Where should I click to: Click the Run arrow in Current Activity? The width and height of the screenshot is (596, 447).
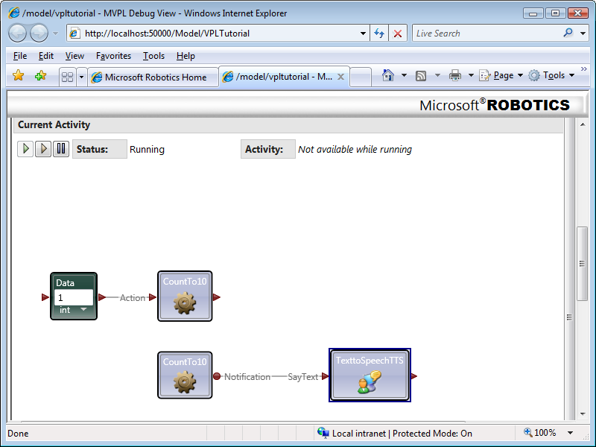pos(25,149)
